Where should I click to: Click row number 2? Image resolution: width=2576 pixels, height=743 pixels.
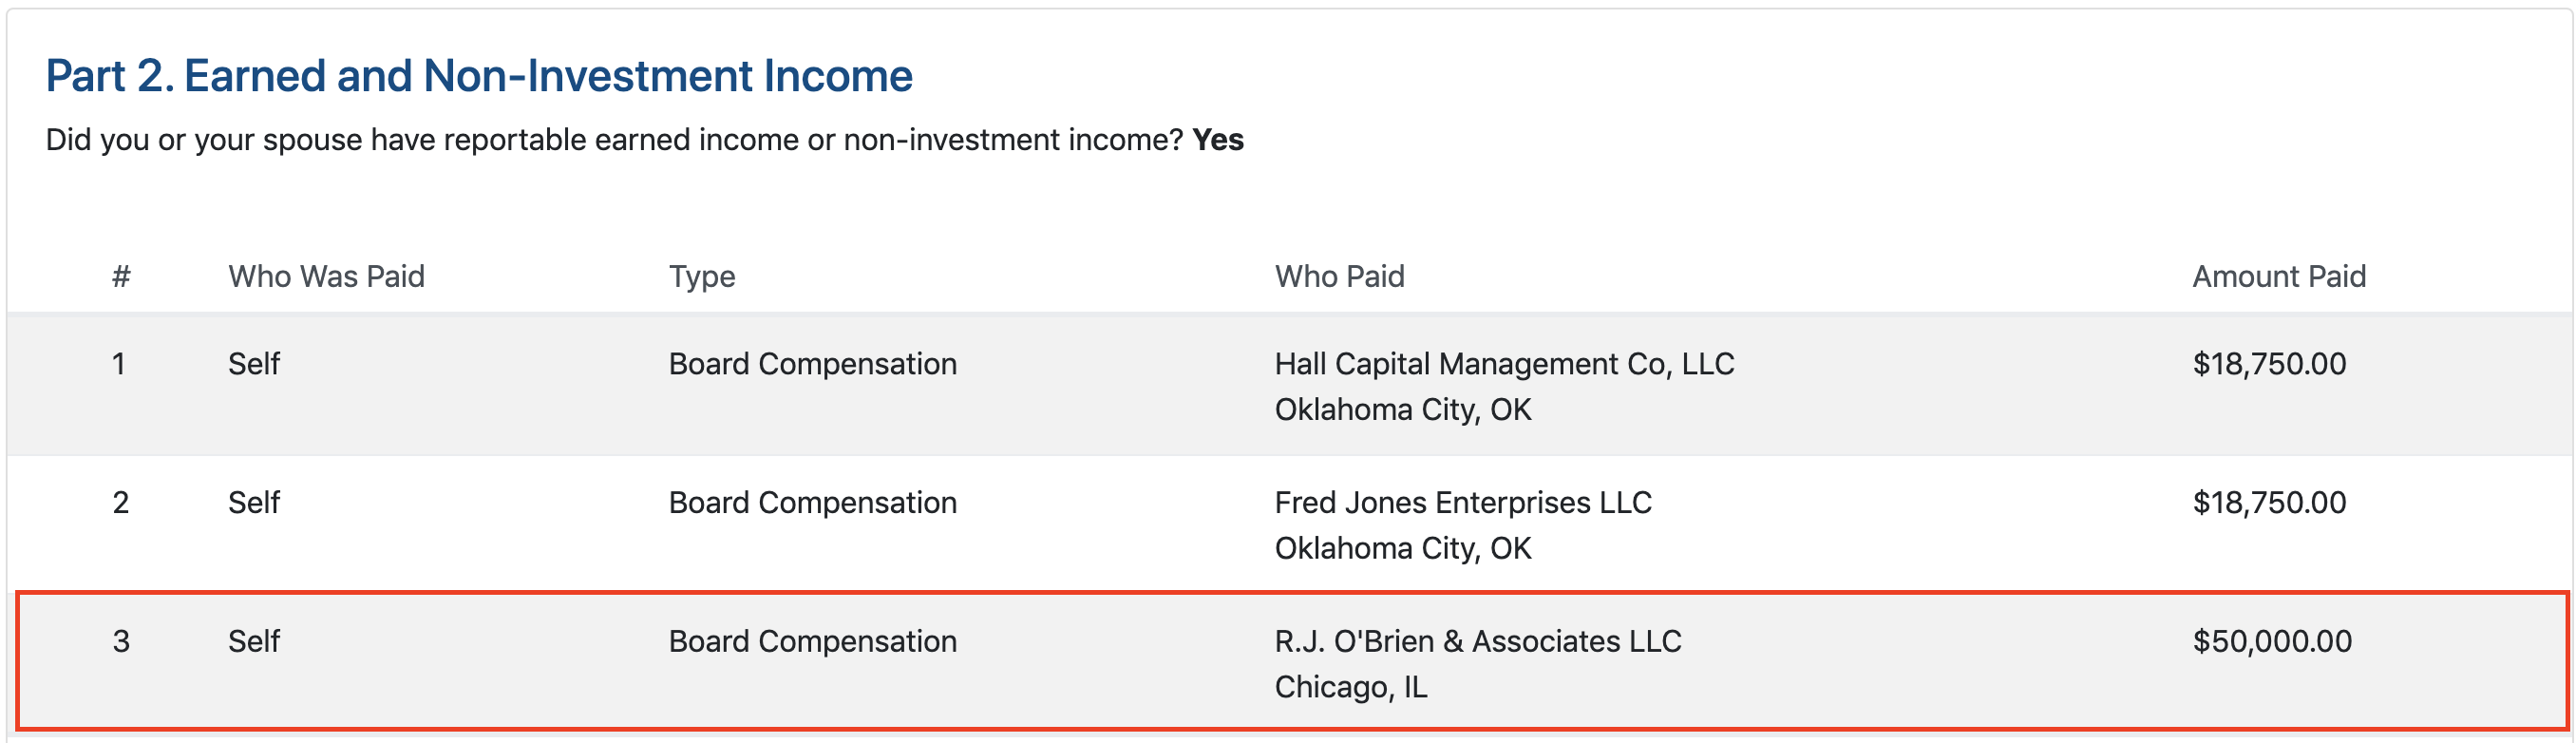click(121, 502)
